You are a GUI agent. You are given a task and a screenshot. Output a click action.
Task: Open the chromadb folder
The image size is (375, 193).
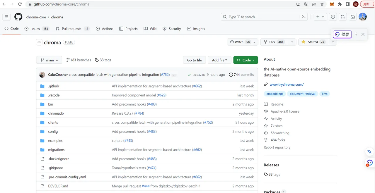tap(56, 113)
